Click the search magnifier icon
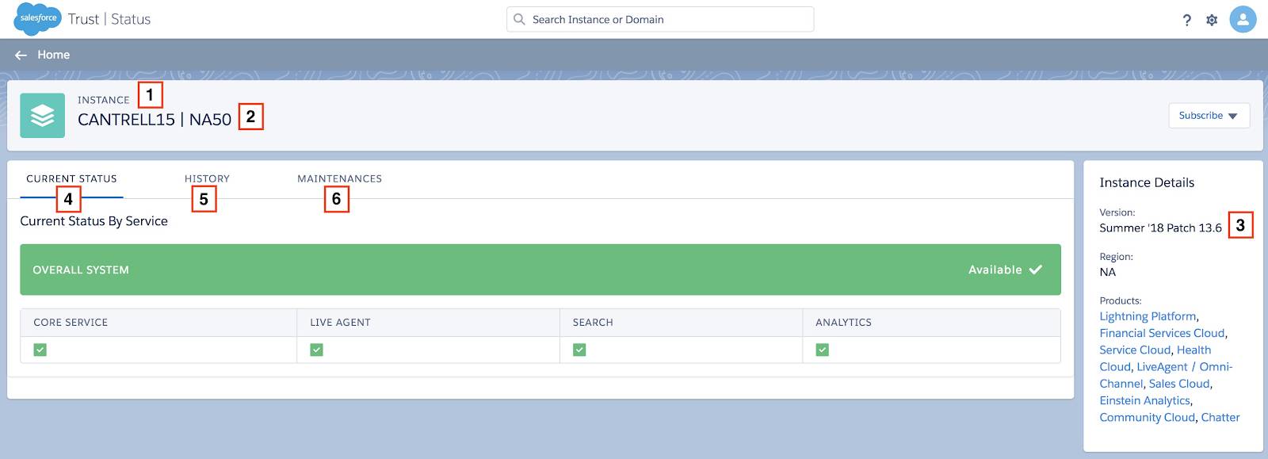Viewport: 1268px width, 459px height. tap(519, 19)
